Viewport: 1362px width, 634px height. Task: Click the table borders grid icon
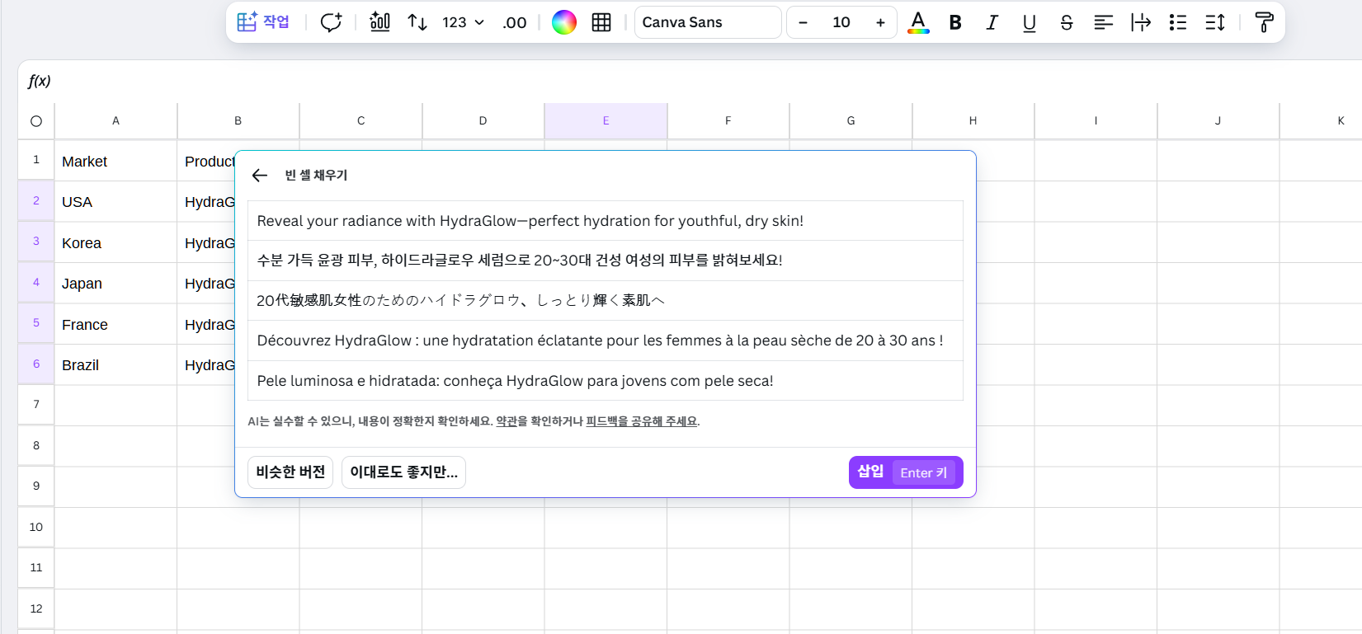[601, 22]
